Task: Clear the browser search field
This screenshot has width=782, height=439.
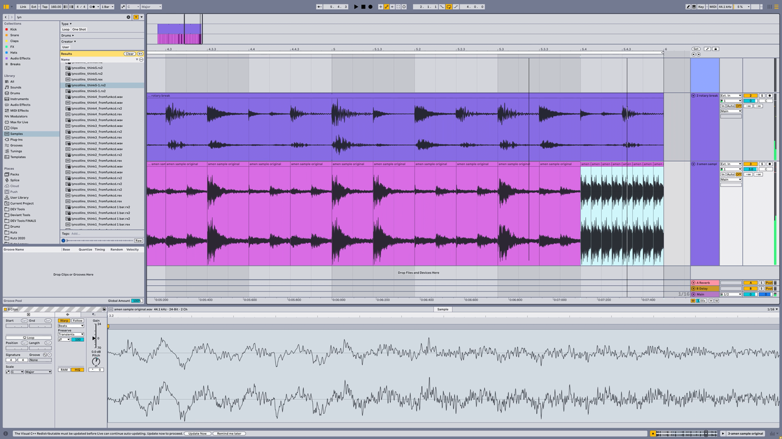Action: click(128, 17)
